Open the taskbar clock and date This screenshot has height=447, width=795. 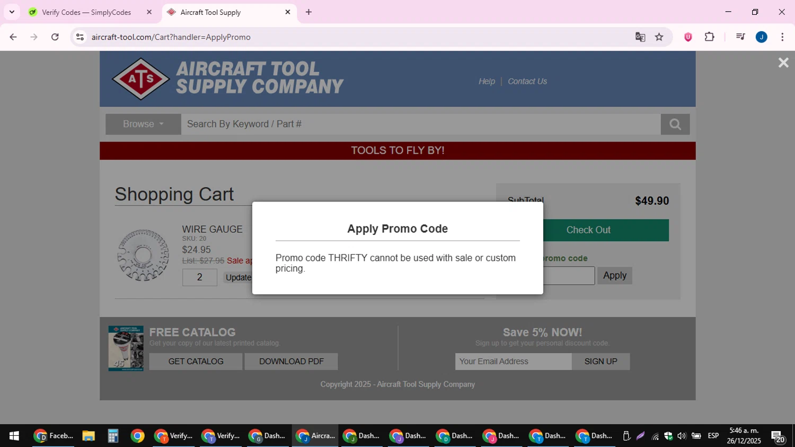click(744, 436)
